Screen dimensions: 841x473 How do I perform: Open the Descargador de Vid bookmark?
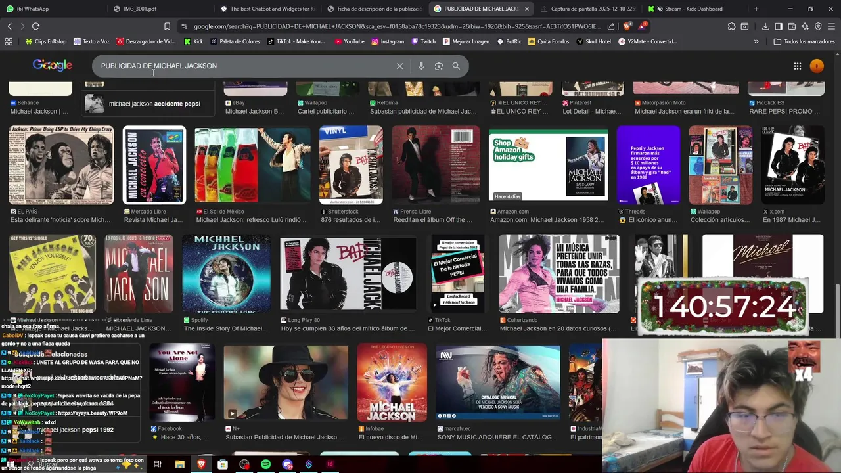146,41
